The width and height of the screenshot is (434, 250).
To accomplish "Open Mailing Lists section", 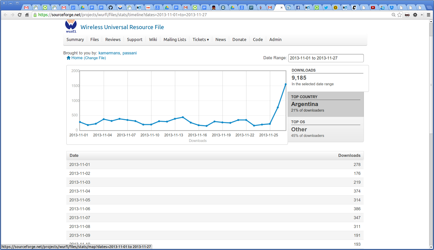I will [x=175, y=39].
